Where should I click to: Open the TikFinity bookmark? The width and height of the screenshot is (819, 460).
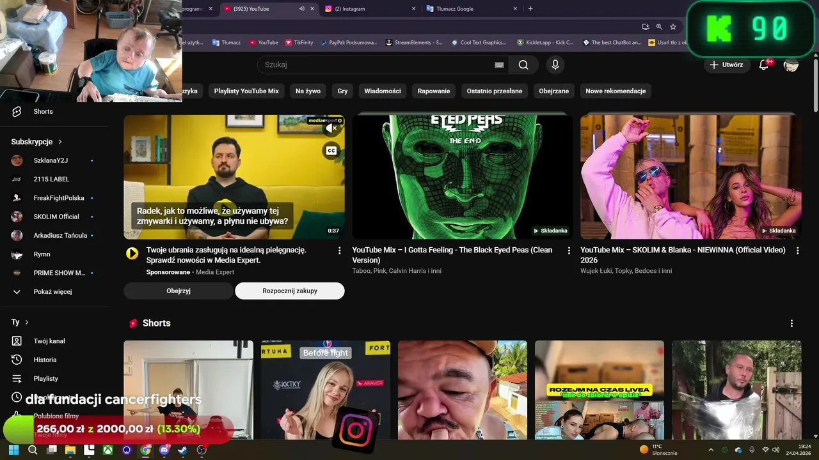coord(298,43)
